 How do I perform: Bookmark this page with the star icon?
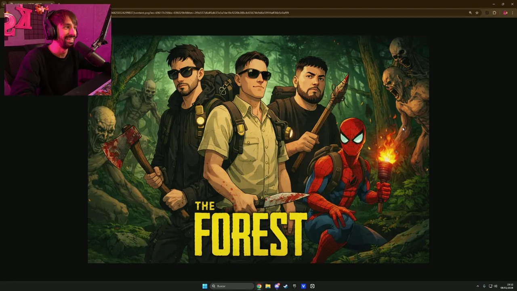[x=477, y=13]
